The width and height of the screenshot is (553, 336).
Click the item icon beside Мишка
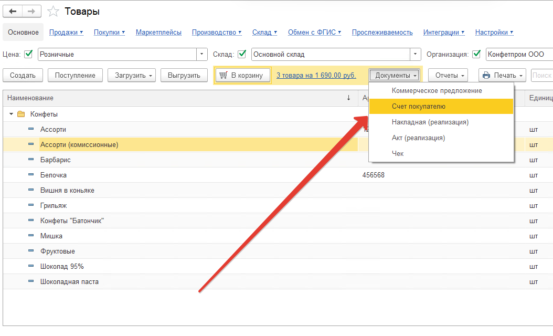31,235
